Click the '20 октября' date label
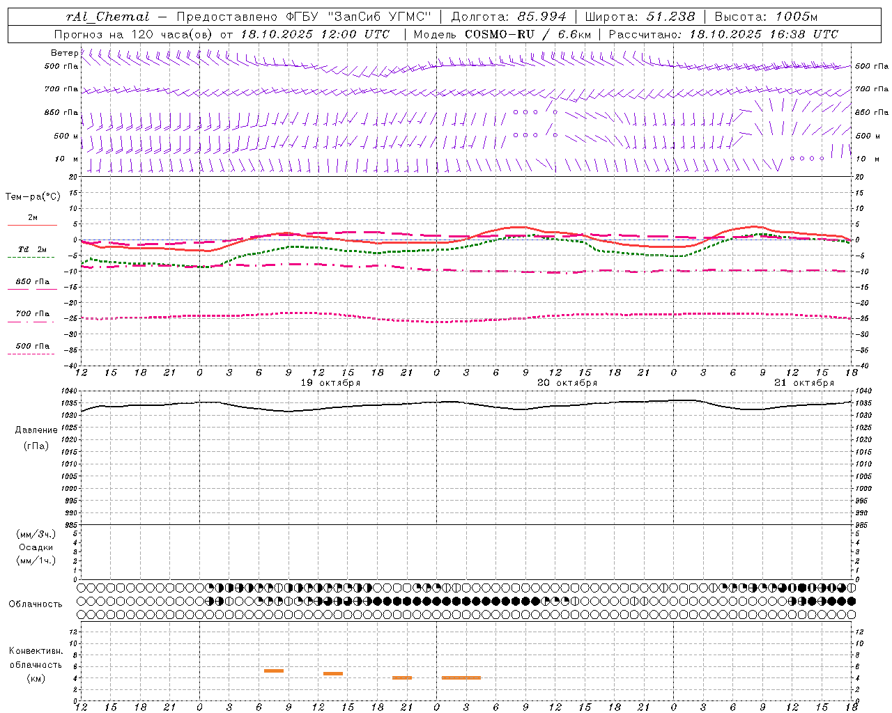The width and height of the screenshot is (892, 713). [567, 383]
